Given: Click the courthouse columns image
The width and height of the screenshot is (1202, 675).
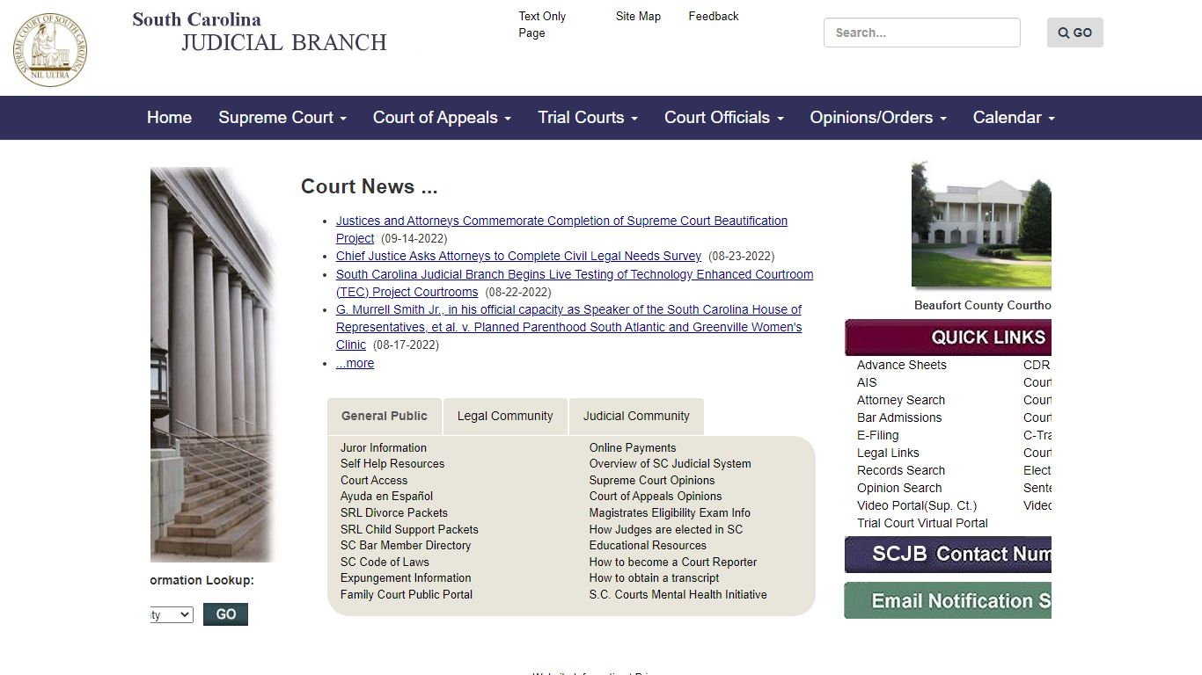Looking at the screenshot, I should pos(212,365).
